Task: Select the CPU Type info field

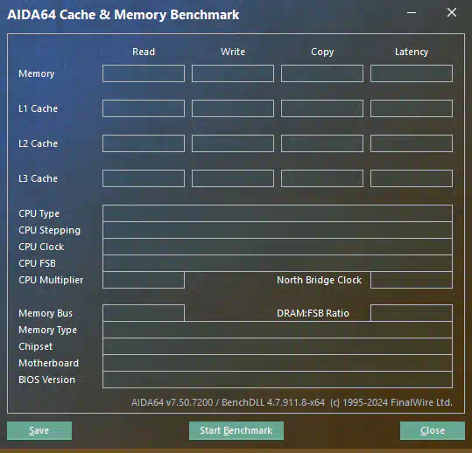Action: coord(278,213)
